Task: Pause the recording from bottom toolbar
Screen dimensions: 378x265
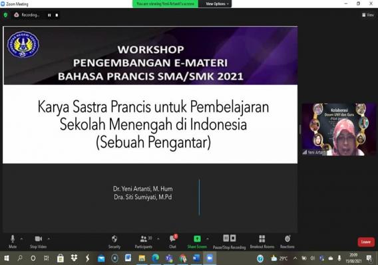Action: 226,238
